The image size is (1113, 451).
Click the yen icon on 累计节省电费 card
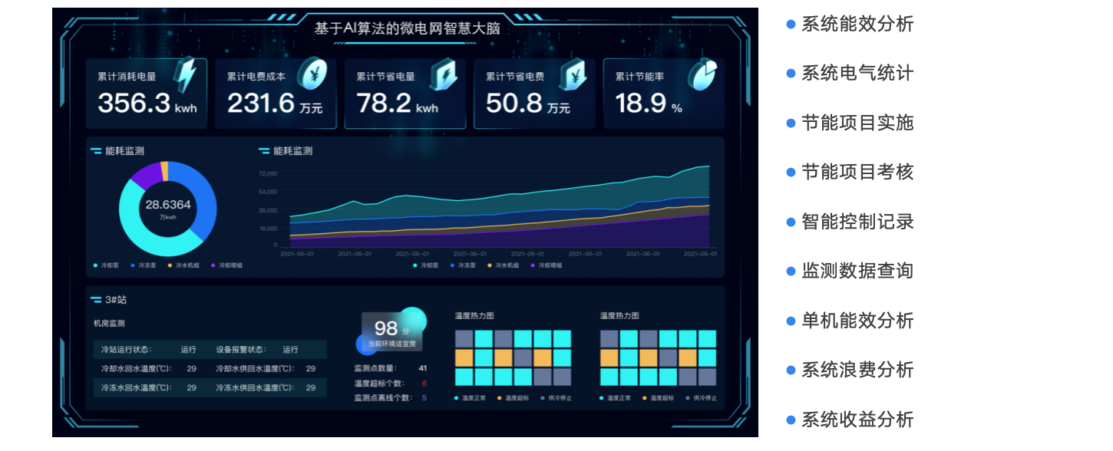pos(573,74)
